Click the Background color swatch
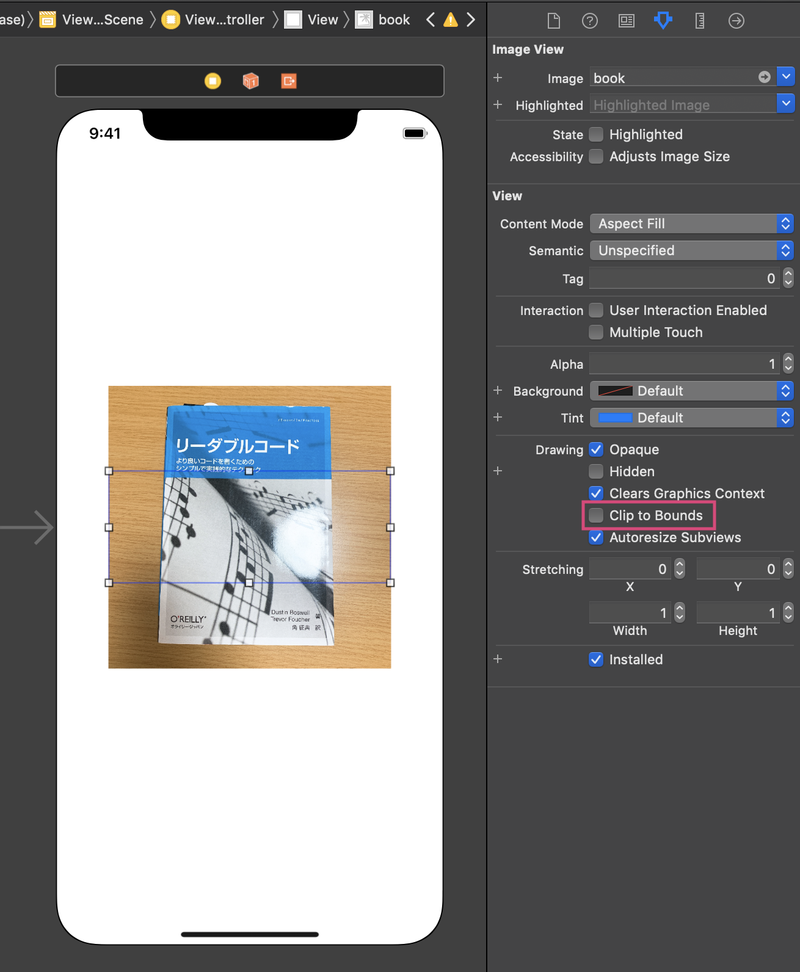Screen dimensions: 800x972 (x=615, y=391)
